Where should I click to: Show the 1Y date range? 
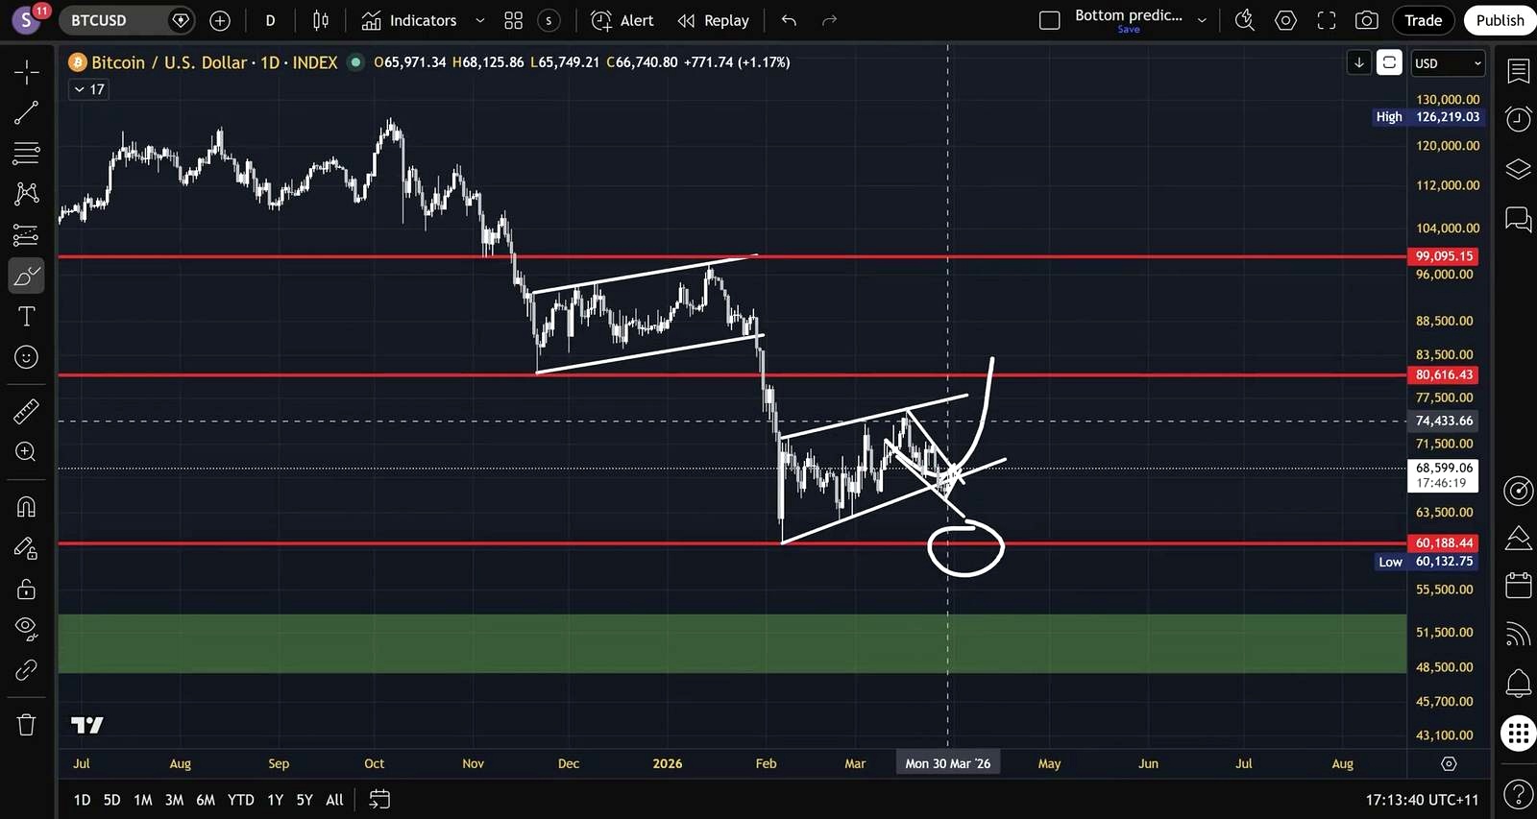pos(276,800)
